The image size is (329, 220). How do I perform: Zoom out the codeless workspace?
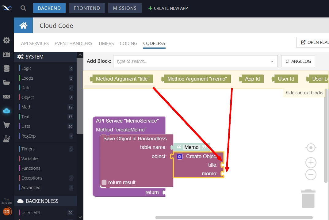[311, 174]
